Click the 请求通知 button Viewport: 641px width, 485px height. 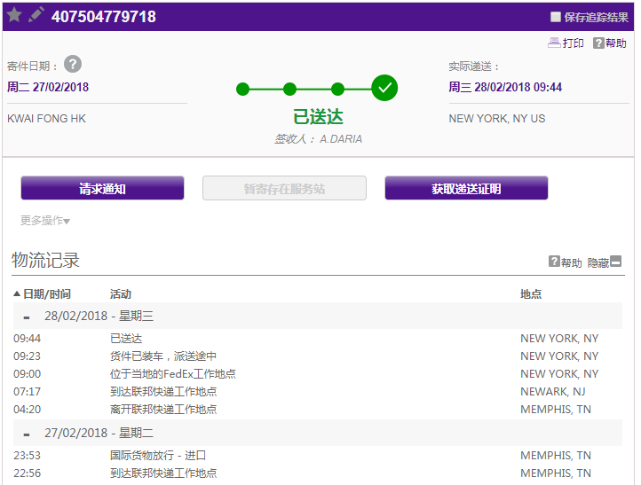[103, 188]
